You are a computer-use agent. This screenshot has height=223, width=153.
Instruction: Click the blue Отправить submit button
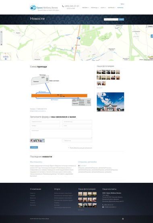[34, 147]
